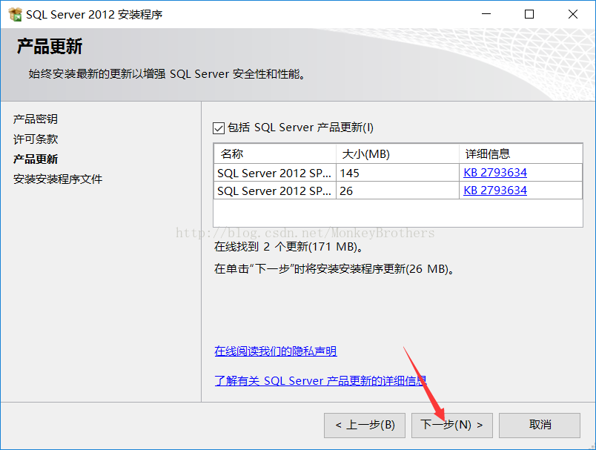Toggle the include SQL Server product updates checkbox
The image size is (596, 450).
pos(219,128)
